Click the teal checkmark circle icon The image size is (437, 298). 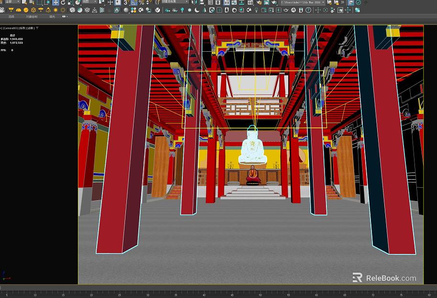pos(358,2)
